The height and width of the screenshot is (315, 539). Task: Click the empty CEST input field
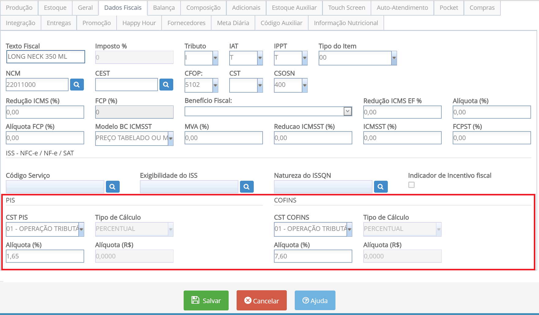[x=126, y=85]
